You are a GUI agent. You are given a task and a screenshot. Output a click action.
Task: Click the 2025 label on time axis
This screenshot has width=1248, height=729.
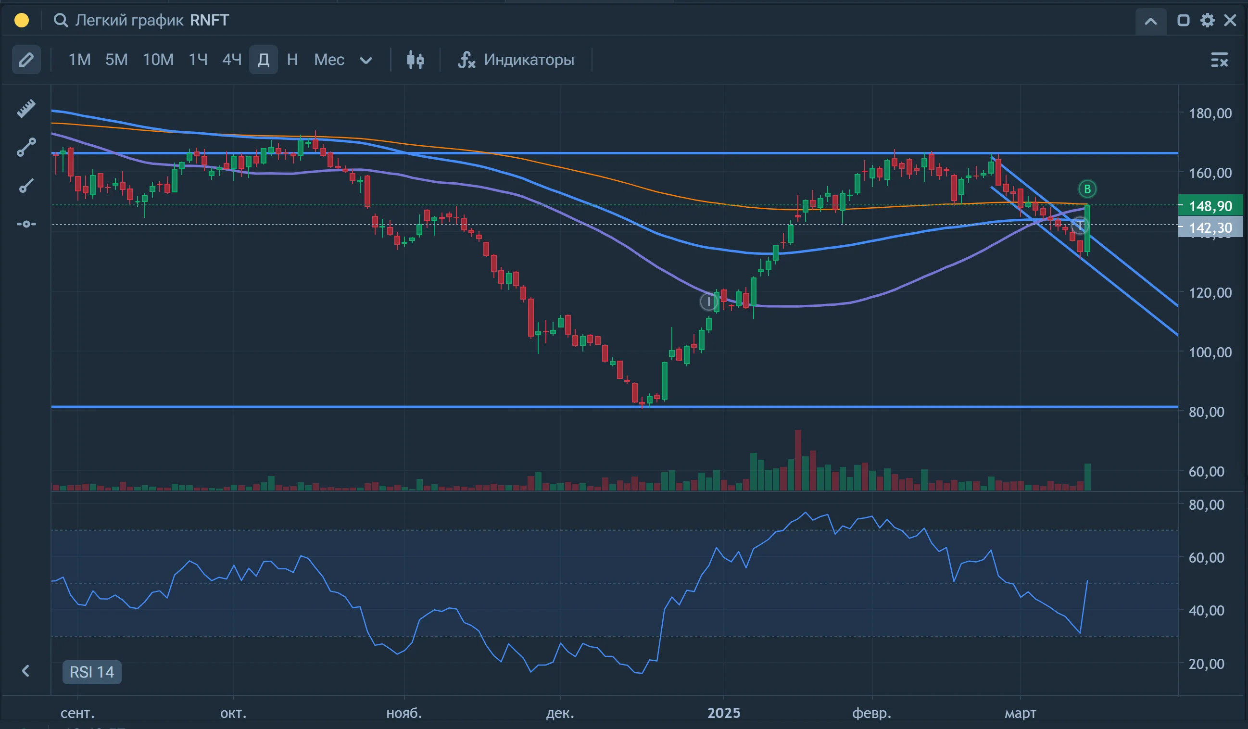pyautogui.click(x=723, y=713)
